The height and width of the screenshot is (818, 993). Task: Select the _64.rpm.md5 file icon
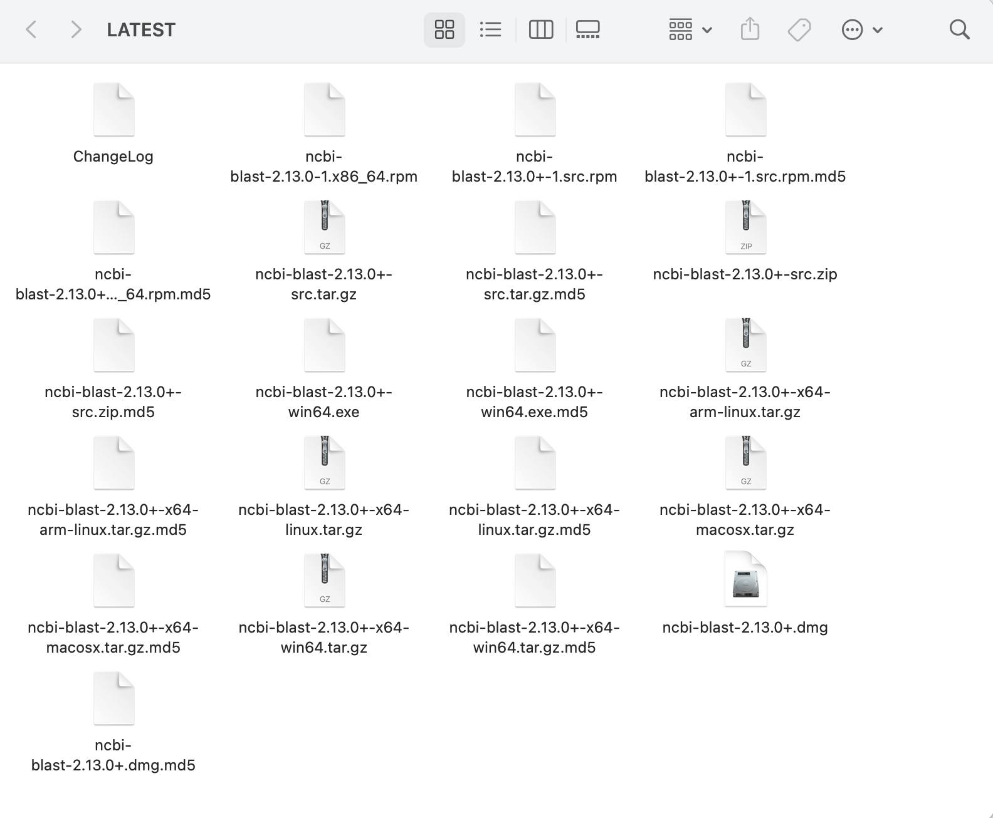pyautogui.click(x=113, y=227)
